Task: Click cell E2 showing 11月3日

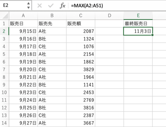Action: pyautogui.click(x=138, y=31)
